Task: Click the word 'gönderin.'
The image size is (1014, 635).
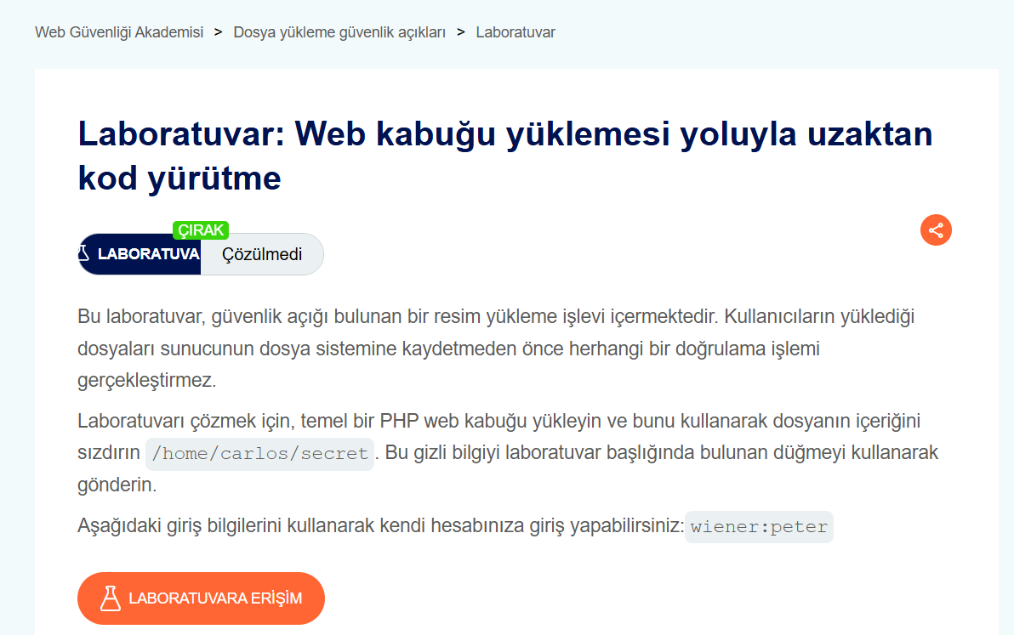Action: [117, 485]
